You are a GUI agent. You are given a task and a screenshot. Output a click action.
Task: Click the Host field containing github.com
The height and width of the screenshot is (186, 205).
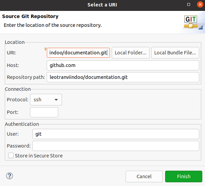123,65
